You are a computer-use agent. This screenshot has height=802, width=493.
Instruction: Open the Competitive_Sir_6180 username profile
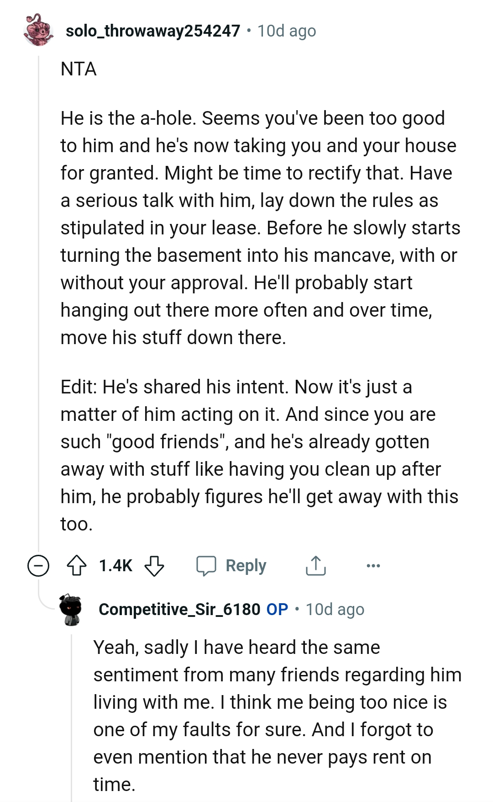[x=179, y=610]
